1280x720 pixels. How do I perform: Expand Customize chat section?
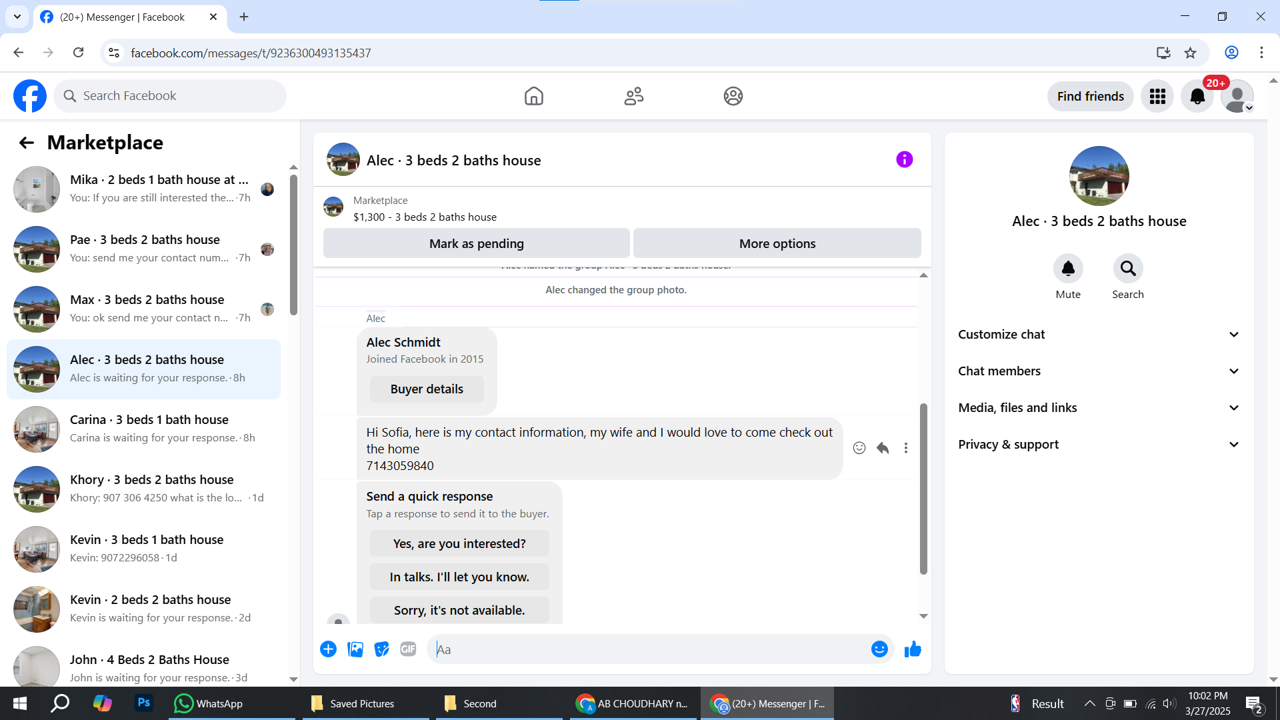coord(1099,335)
